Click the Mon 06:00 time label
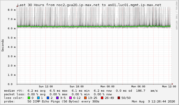 click(138, 87)
